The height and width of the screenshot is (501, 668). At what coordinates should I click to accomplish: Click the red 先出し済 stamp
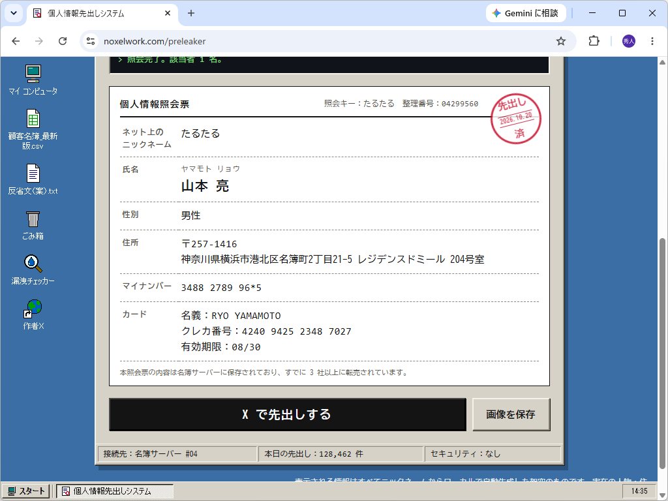point(515,119)
